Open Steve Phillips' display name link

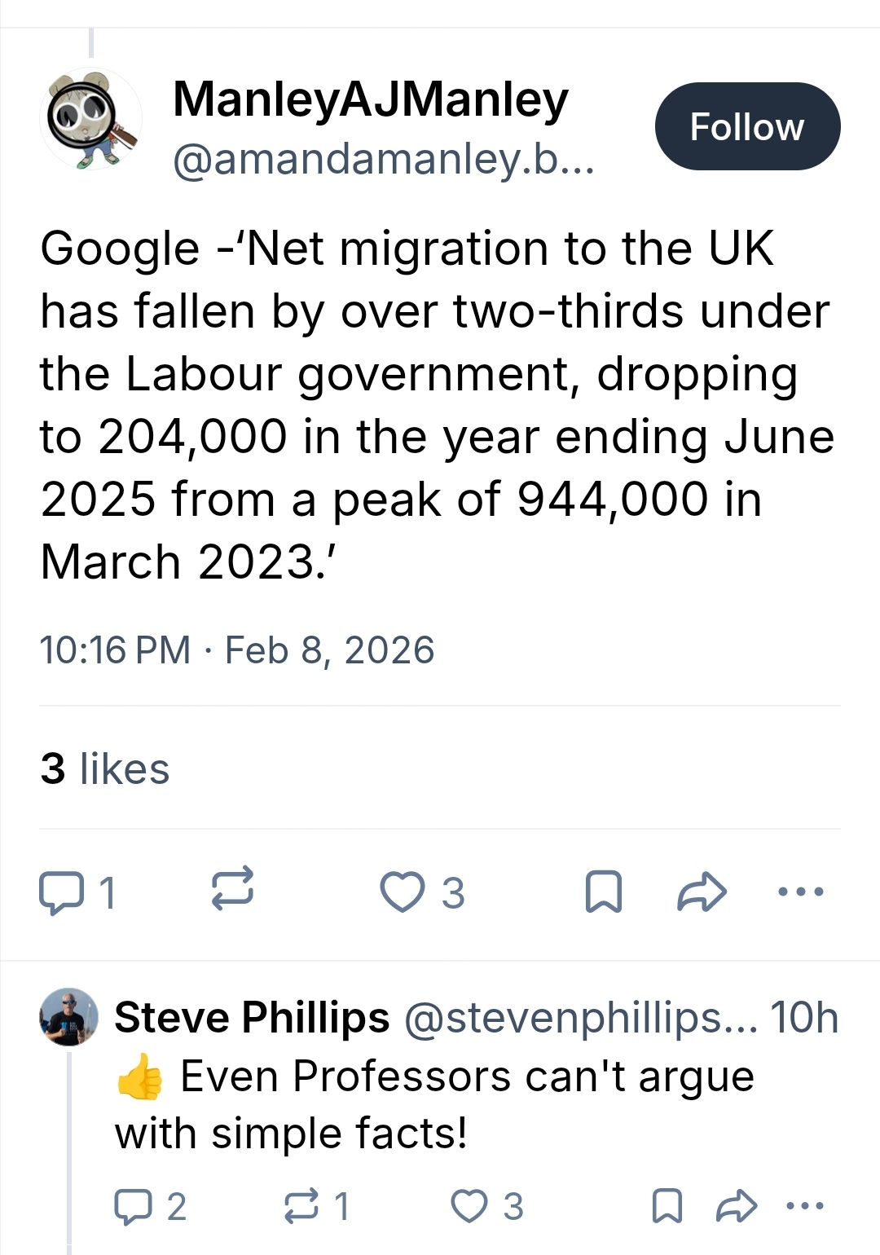(252, 1018)
